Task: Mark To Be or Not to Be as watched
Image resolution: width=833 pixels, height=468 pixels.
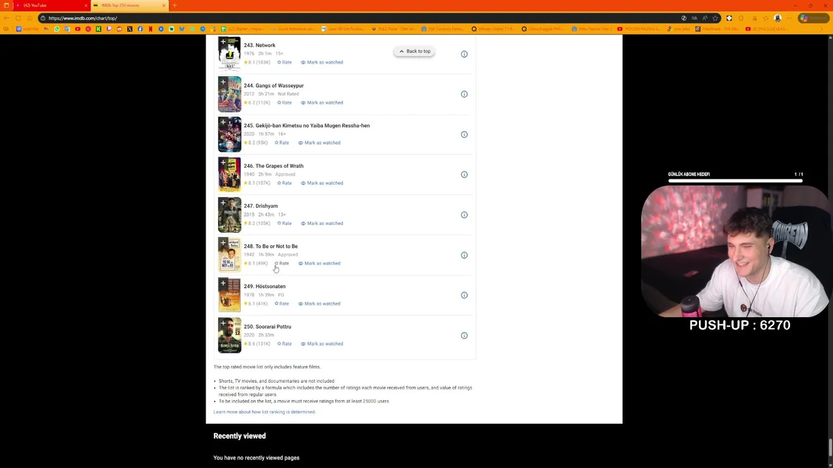Action: coord(319,263)
